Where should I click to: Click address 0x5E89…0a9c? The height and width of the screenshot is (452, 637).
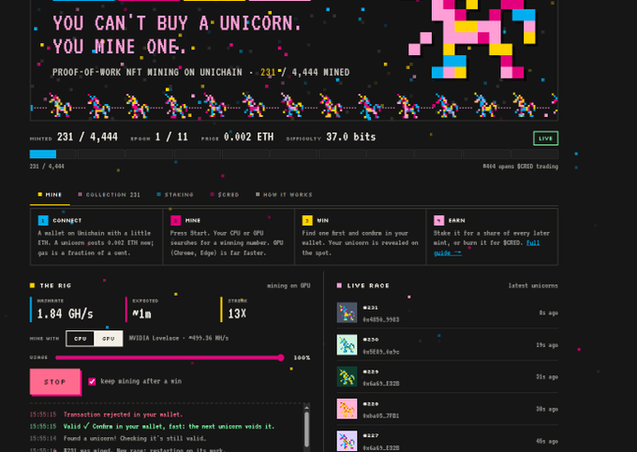click(380, 352)
